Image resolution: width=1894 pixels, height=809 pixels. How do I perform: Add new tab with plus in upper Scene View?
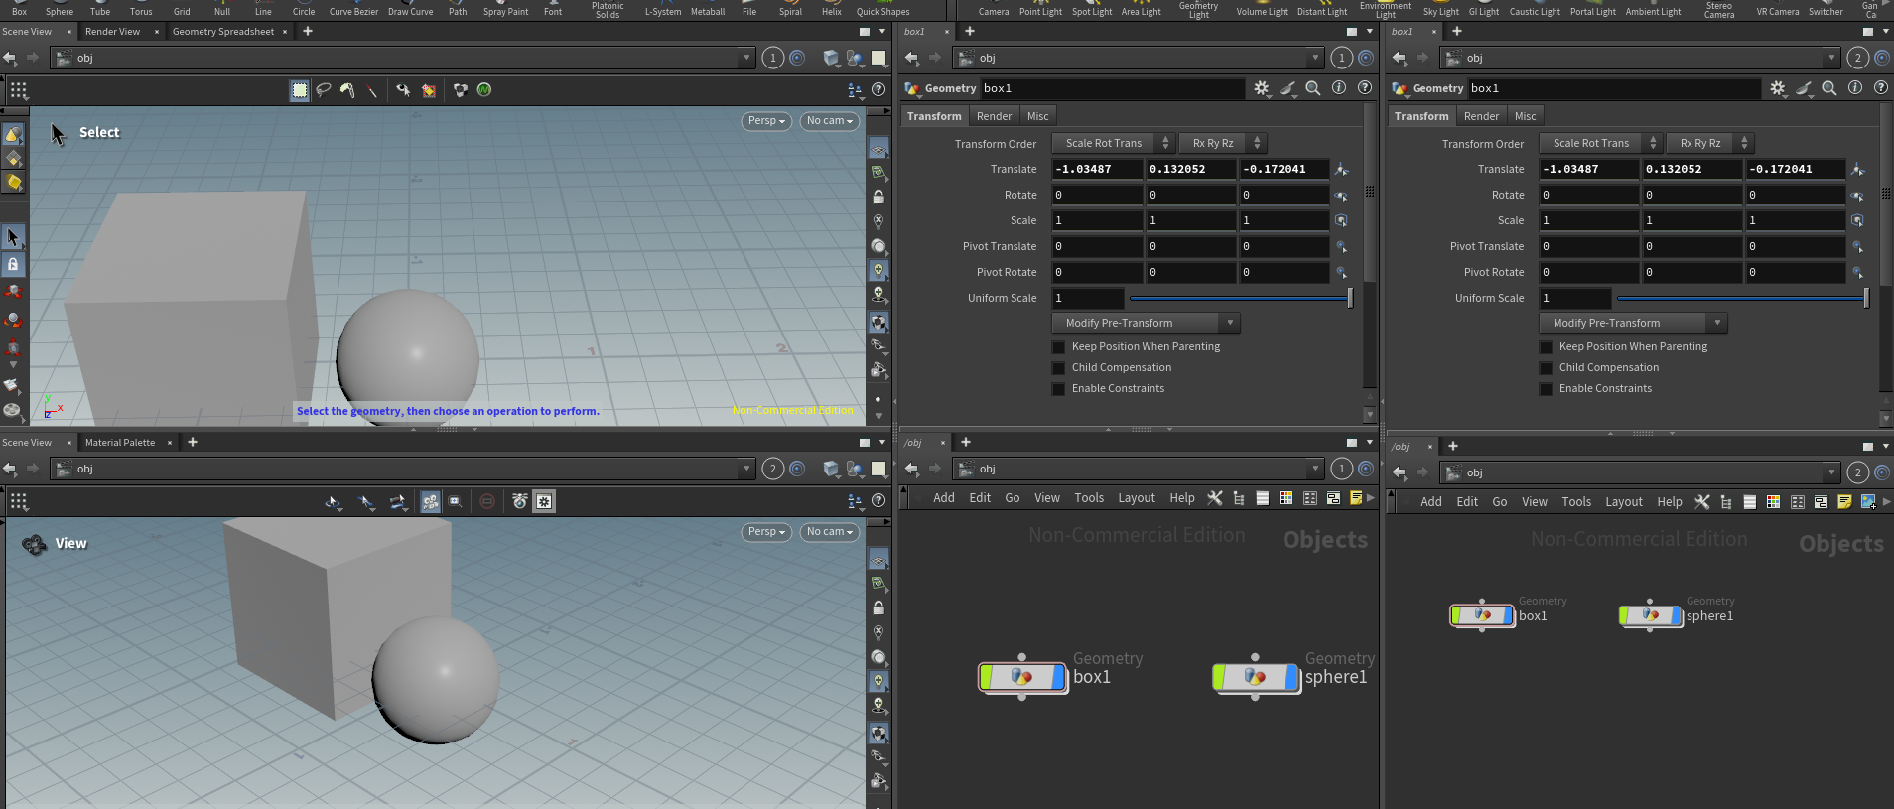pyautogui.click(x=308, y=32)
